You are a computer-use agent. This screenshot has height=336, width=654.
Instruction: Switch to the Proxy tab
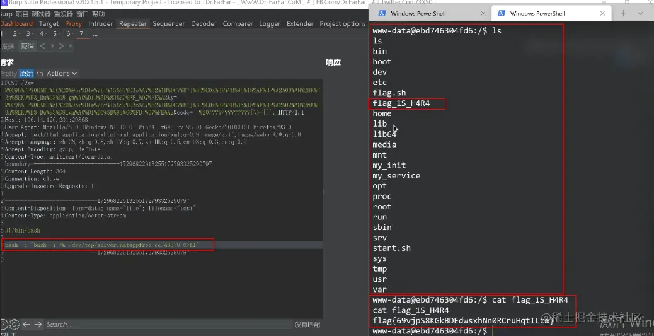click(x=74, y=24)
